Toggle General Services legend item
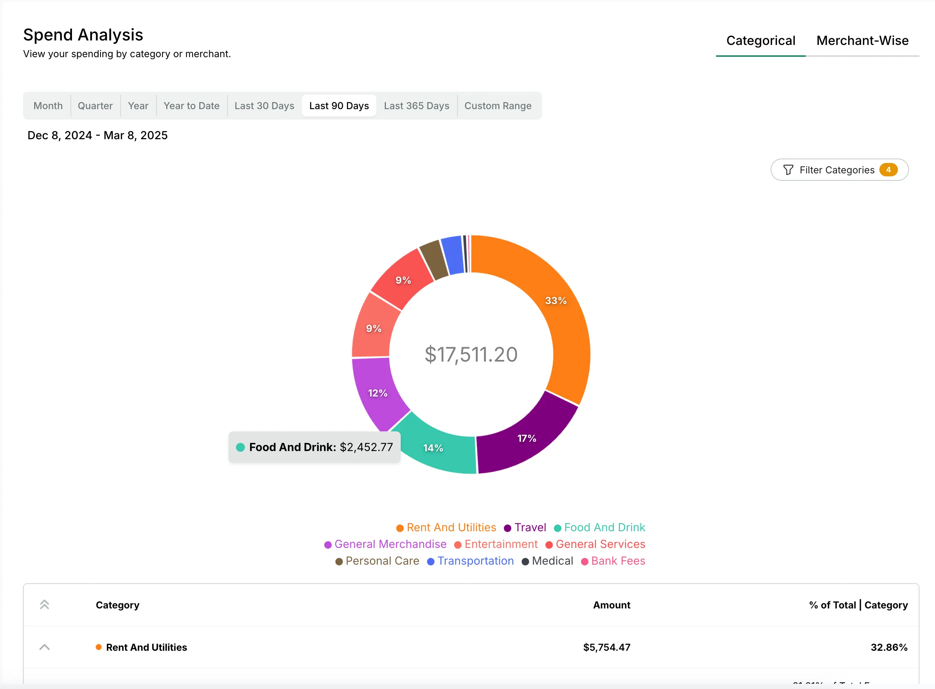935x689 pixels. pyautogui.click(x=595, y=544)
